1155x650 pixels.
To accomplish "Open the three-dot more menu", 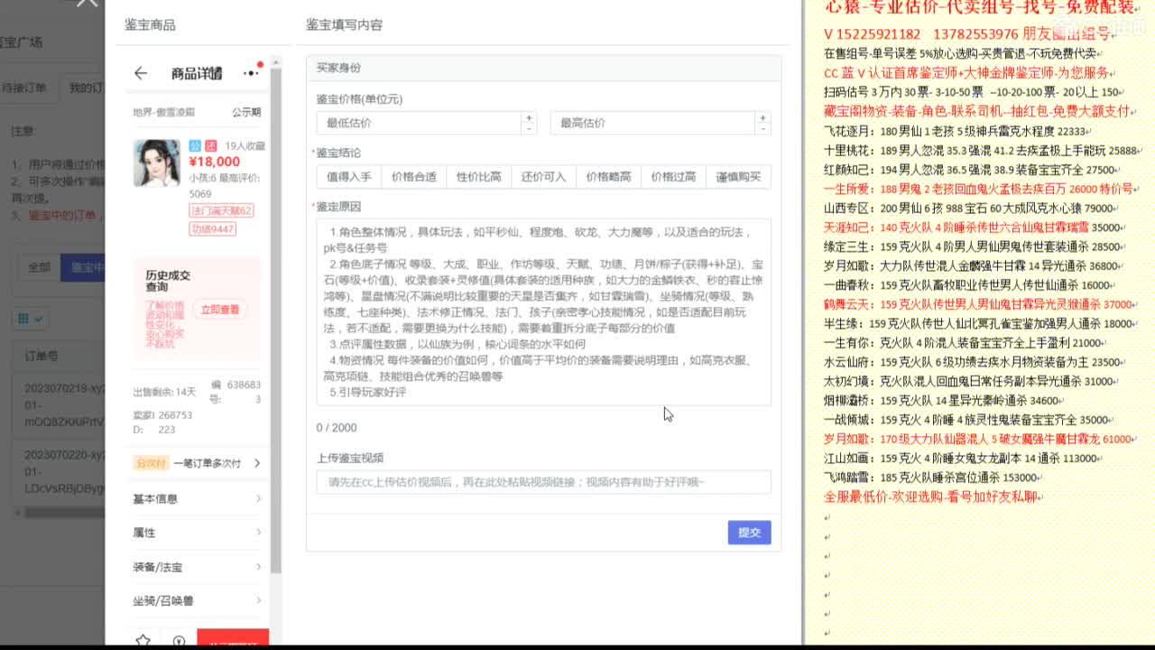I will click(x=251, y=72).
